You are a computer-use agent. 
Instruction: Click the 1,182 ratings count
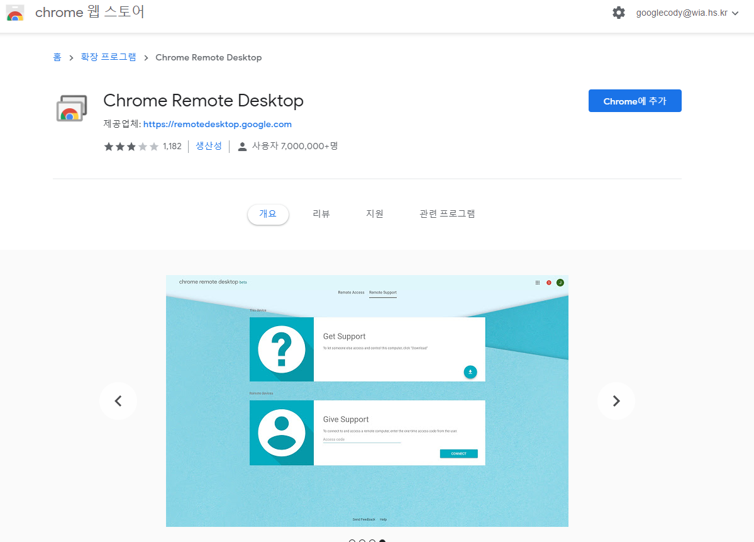tap(172, 146)
